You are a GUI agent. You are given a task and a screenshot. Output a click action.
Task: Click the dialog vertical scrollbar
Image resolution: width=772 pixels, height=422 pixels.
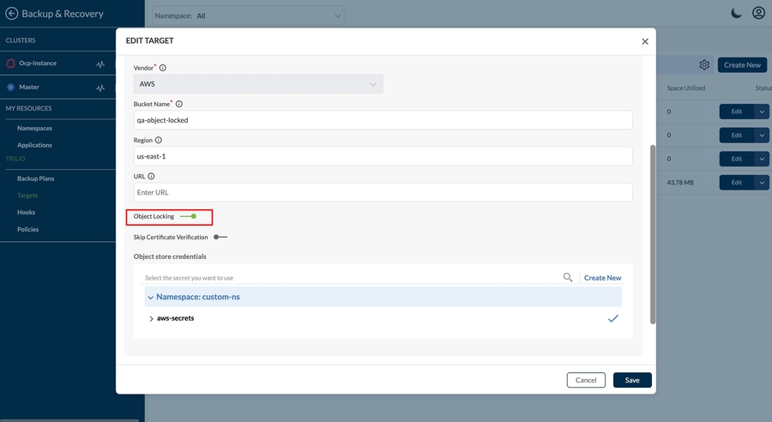(x=653, y=233)
